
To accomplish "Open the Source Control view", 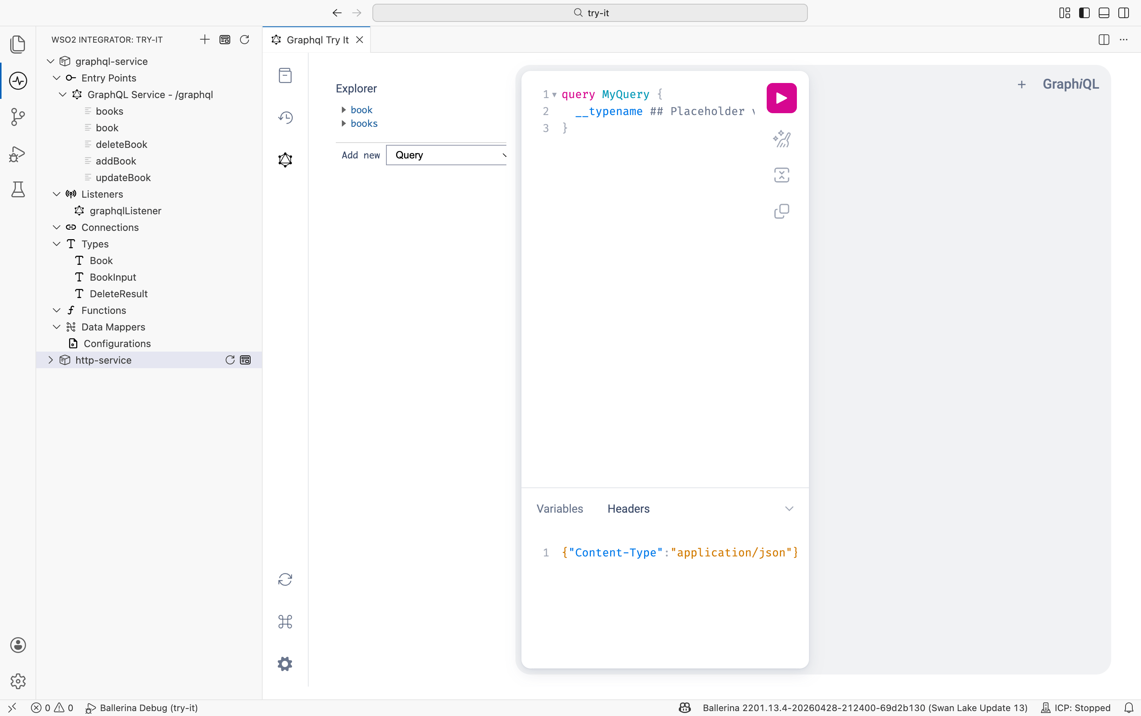I will (18, 117).
